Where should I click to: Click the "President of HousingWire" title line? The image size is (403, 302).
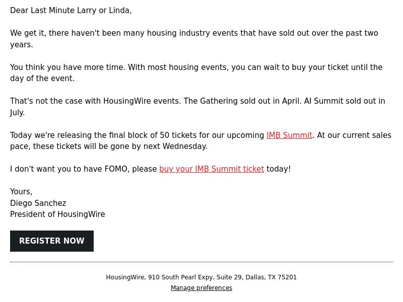click(x=57, y=214)
